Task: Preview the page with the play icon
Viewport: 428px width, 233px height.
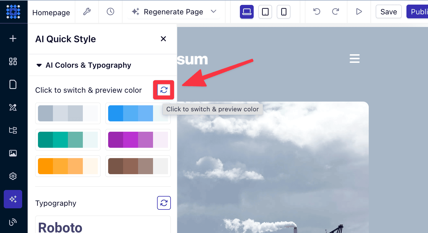Action: 359,11
